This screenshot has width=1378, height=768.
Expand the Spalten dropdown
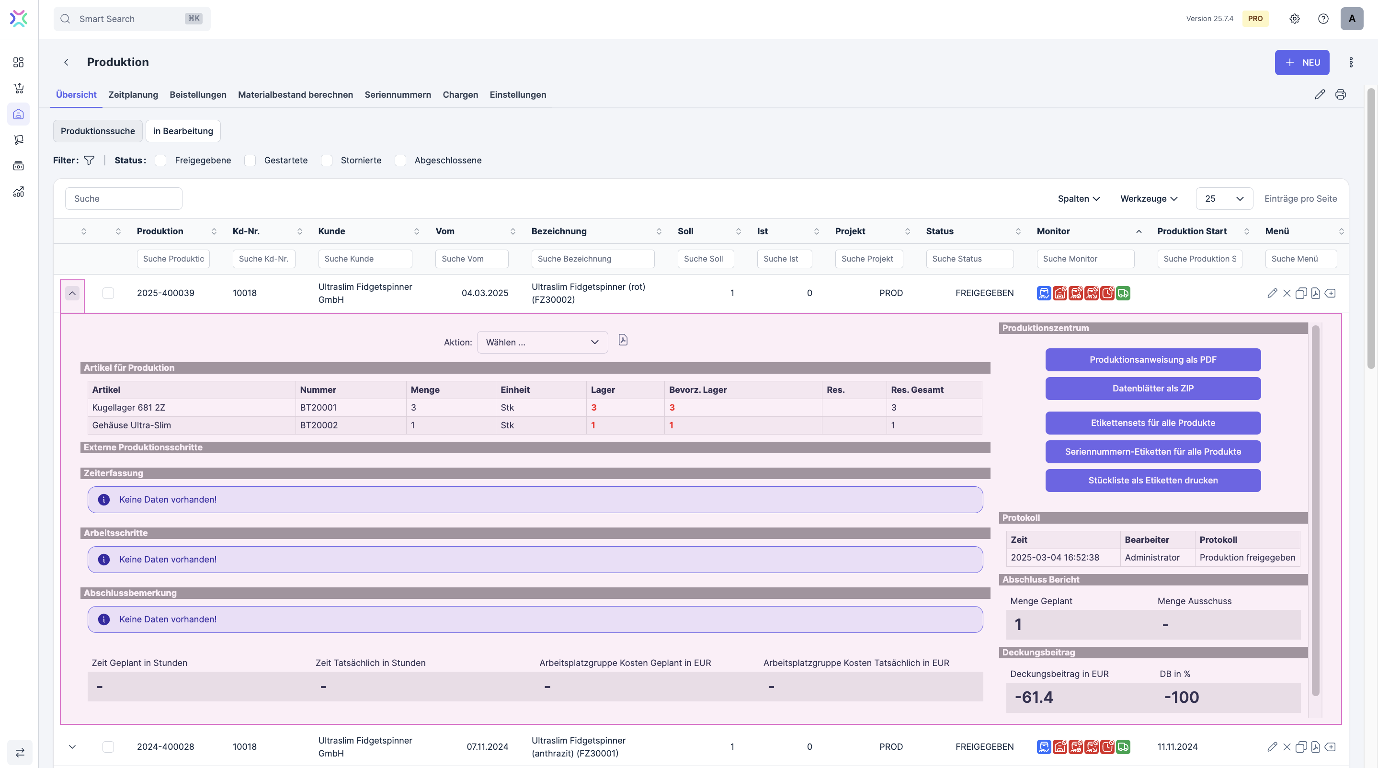[1079, 198]
